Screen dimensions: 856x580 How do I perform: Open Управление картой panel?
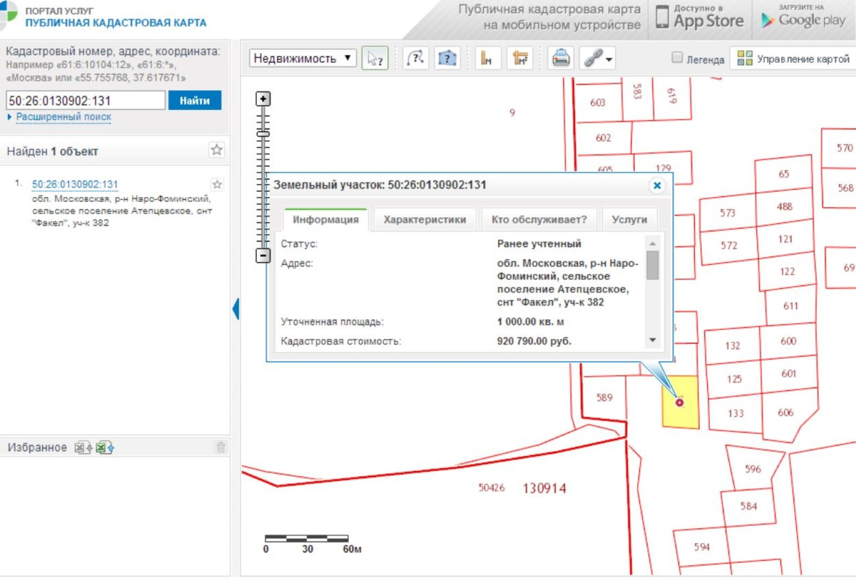[x=793, y=59]
